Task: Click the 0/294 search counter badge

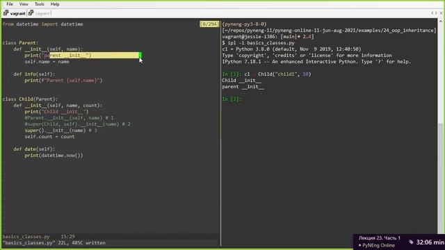Action: [209, 24]
